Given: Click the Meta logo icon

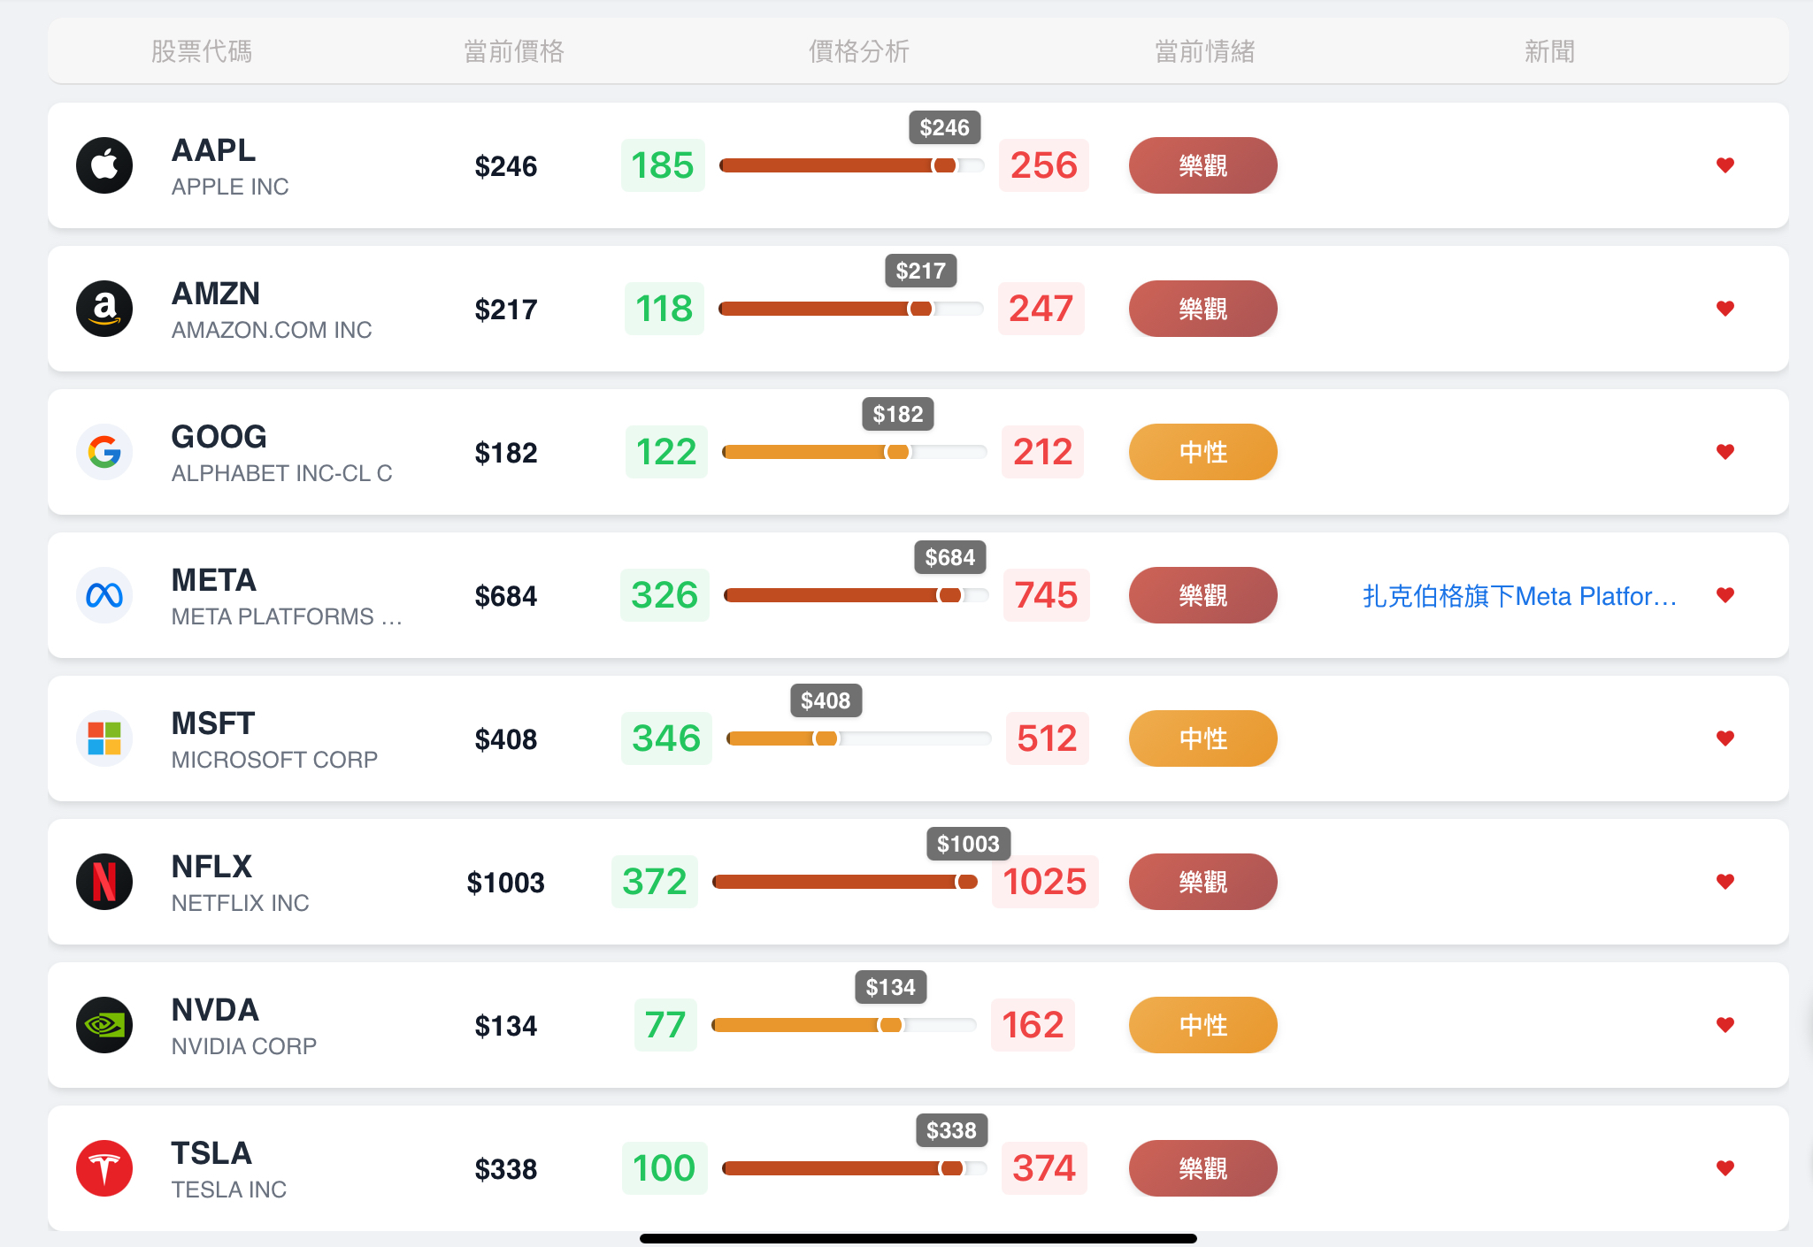Looking at the screenshot, I should pyautogui.click(x=104, y=595).
